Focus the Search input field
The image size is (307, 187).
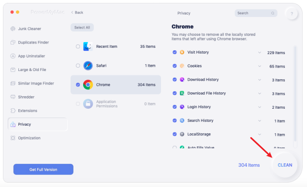point(256,13)
